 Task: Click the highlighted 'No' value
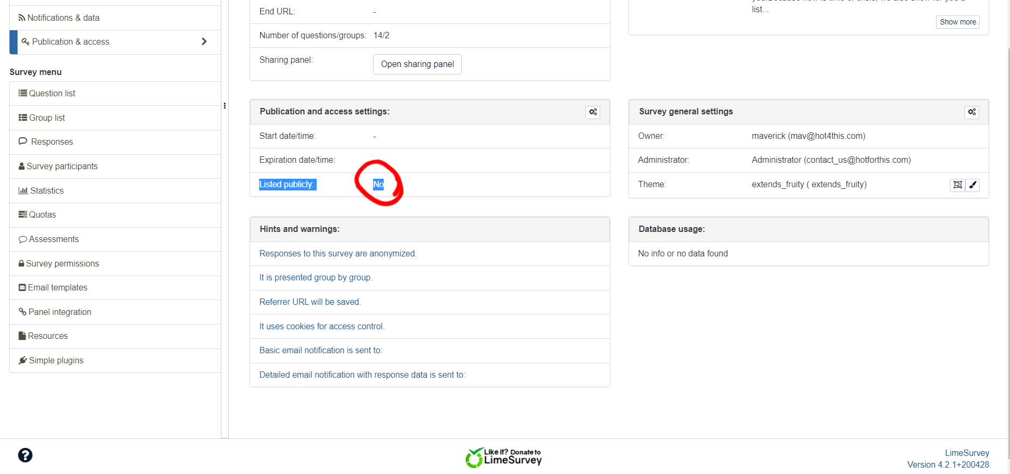click(378, 185)
